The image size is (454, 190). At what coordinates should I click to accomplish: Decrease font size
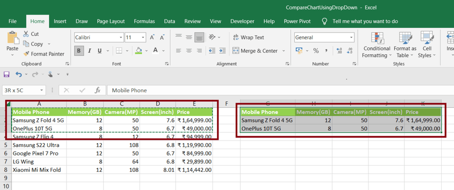pos(162,38)
